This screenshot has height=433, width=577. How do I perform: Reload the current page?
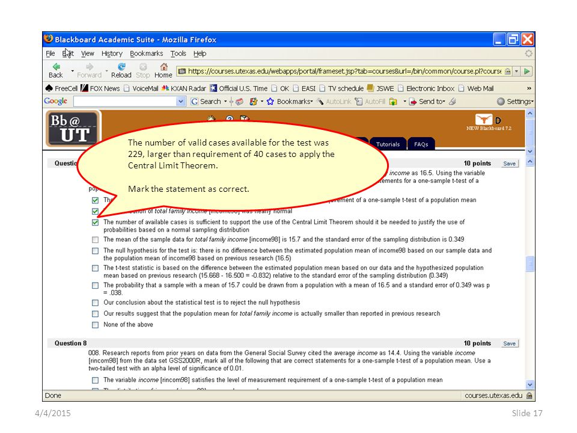click(x=121, y=70)
